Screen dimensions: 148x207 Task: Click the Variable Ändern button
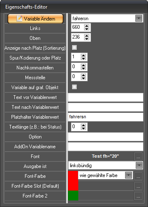click(x=35, y=18)
